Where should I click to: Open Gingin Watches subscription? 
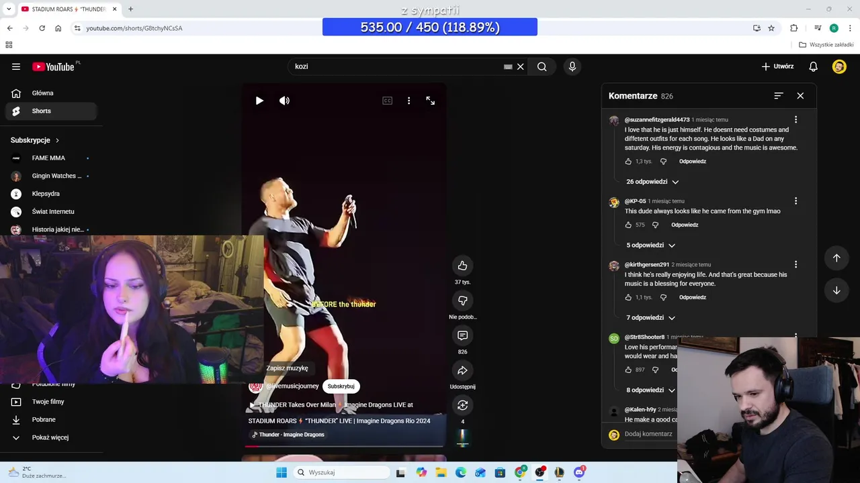point(51,176)
